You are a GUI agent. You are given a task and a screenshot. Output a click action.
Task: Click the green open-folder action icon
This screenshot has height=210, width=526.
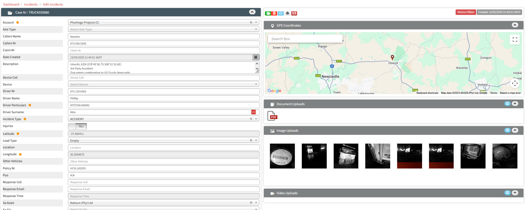point(268,13)
